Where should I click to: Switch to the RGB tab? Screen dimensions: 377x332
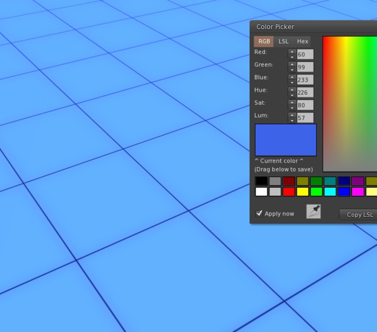point(264,41)
